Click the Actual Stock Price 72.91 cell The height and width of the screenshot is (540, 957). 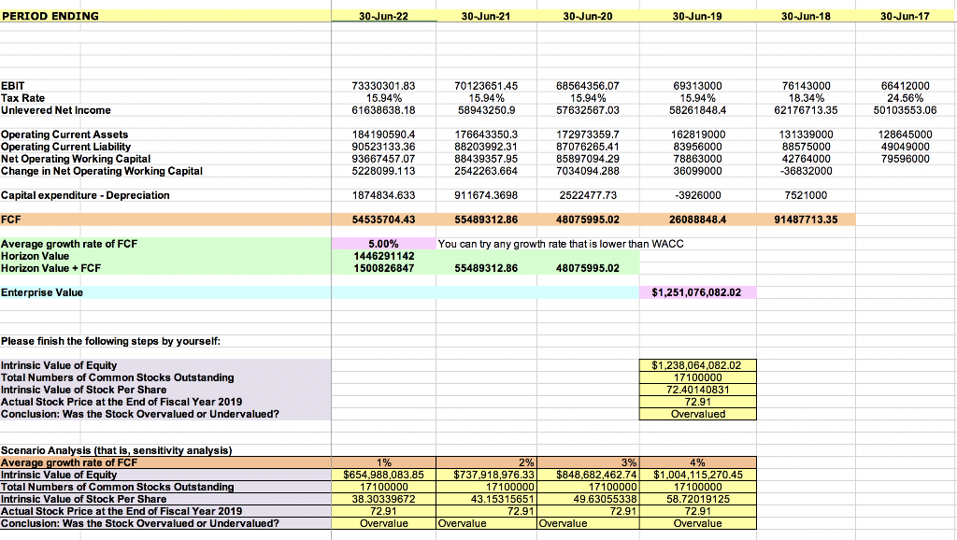697,401
